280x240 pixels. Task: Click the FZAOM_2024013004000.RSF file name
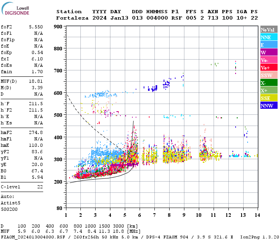click(33, 237)
